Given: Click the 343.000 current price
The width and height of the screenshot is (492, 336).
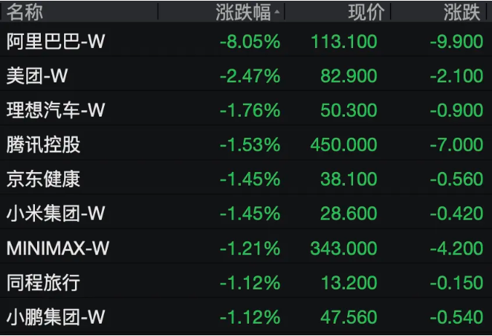Looking at the screenshot, I should click(x=344, y=249).
